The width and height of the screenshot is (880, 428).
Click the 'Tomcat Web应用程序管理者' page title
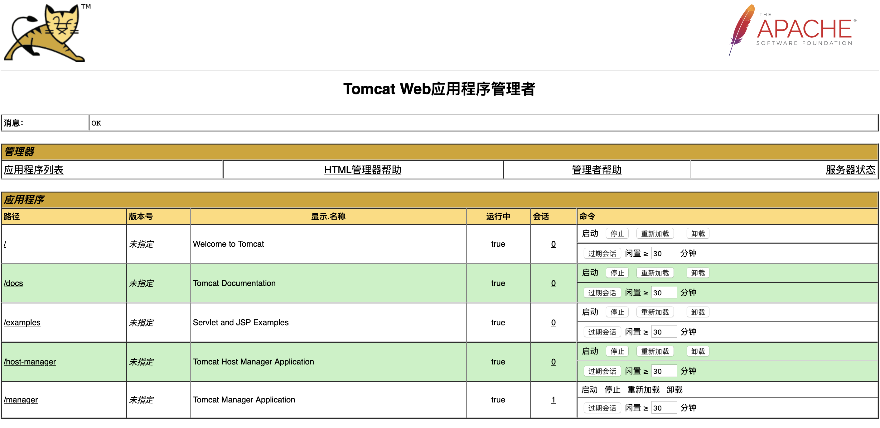(439, 89)
